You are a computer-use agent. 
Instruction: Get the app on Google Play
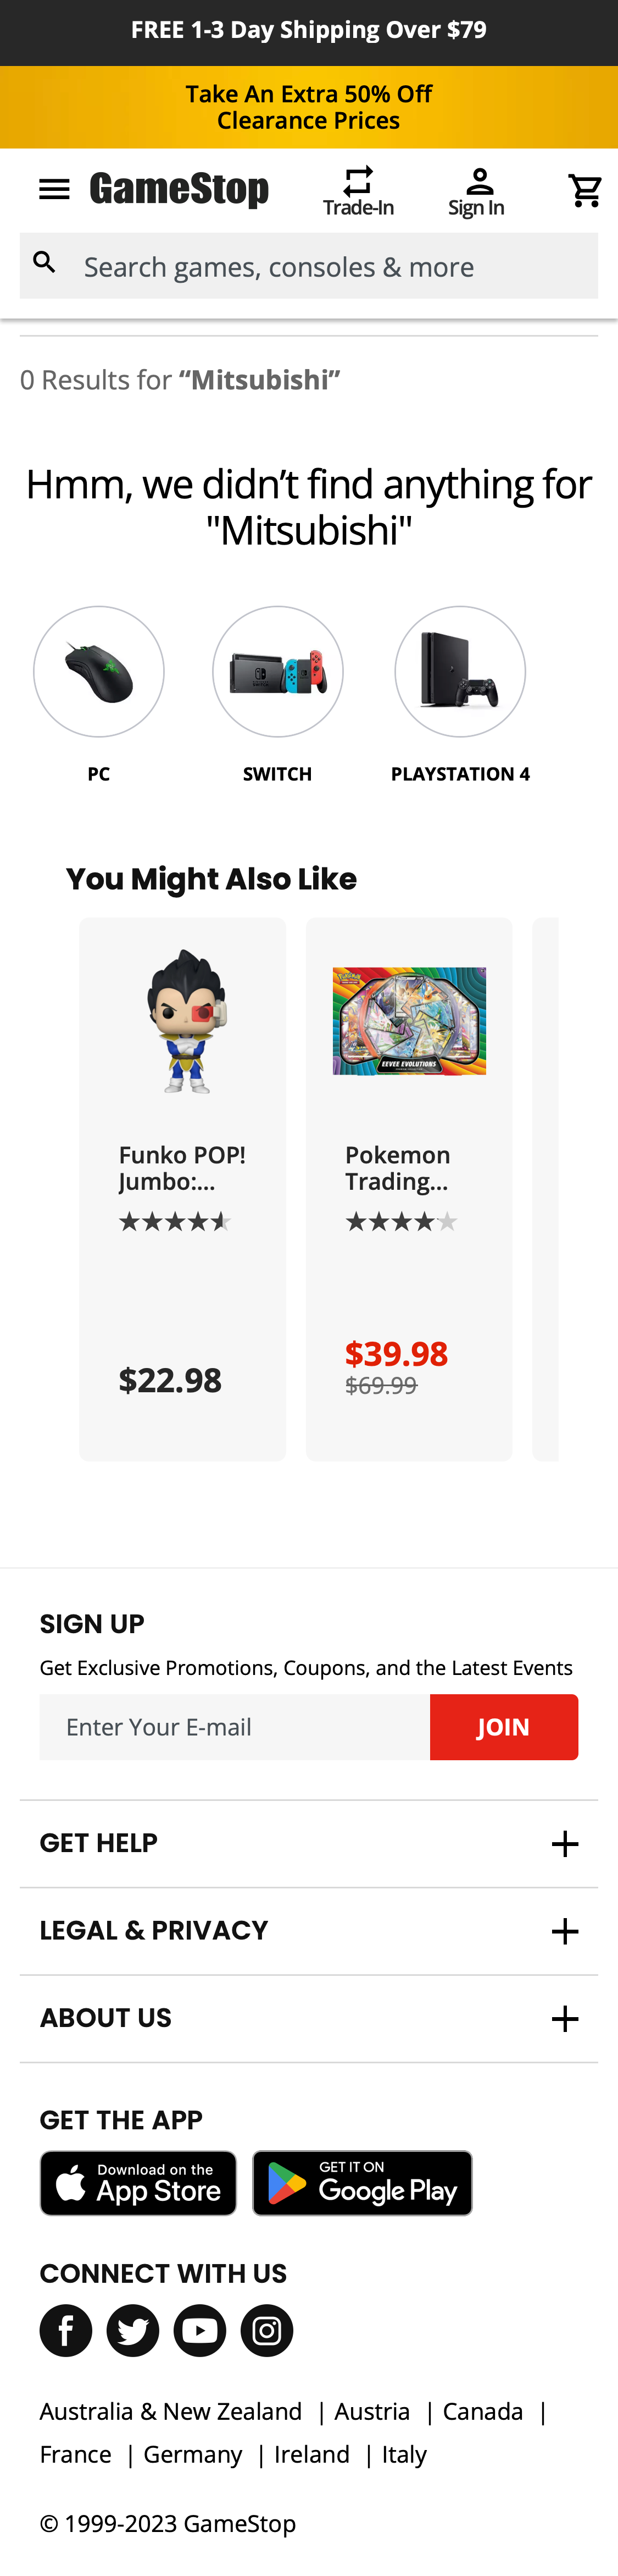tap(361, 2183)
